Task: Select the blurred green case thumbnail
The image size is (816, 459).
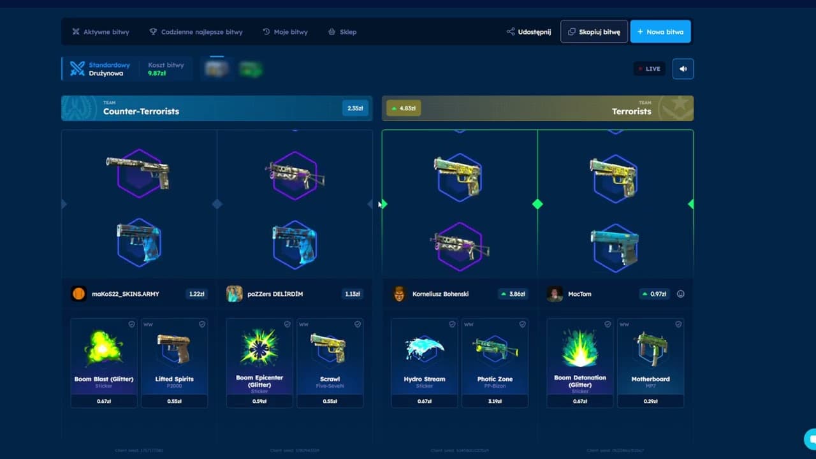Action: 251,69
